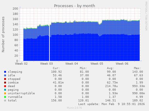Click the uninterruptible legend color swatch
The height and width of the screenshot is (111, 149).
point(5,93)
